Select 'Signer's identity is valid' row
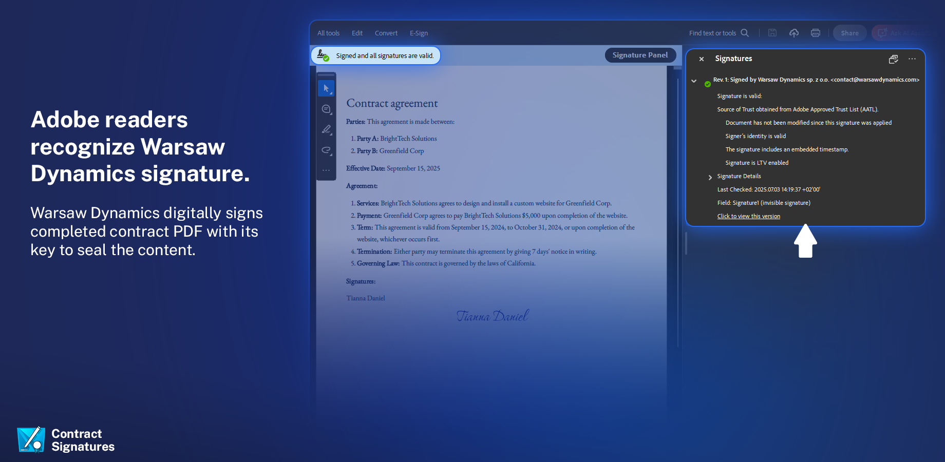The image size is (945, 462). [755, 136]
